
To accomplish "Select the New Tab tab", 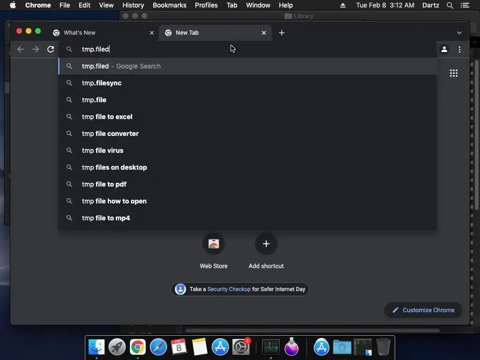I will [214, 33].
